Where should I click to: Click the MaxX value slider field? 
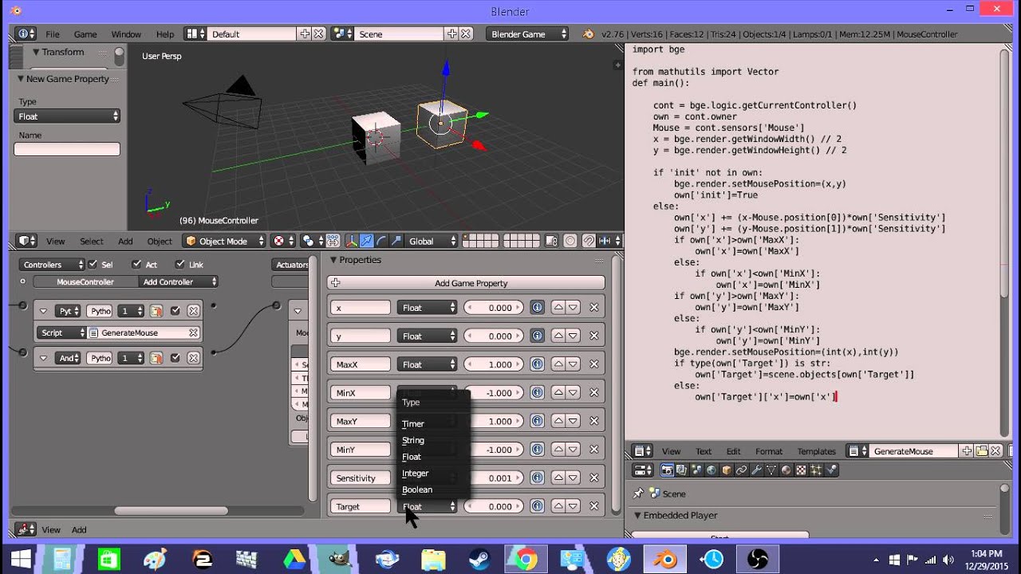(494, 364)
